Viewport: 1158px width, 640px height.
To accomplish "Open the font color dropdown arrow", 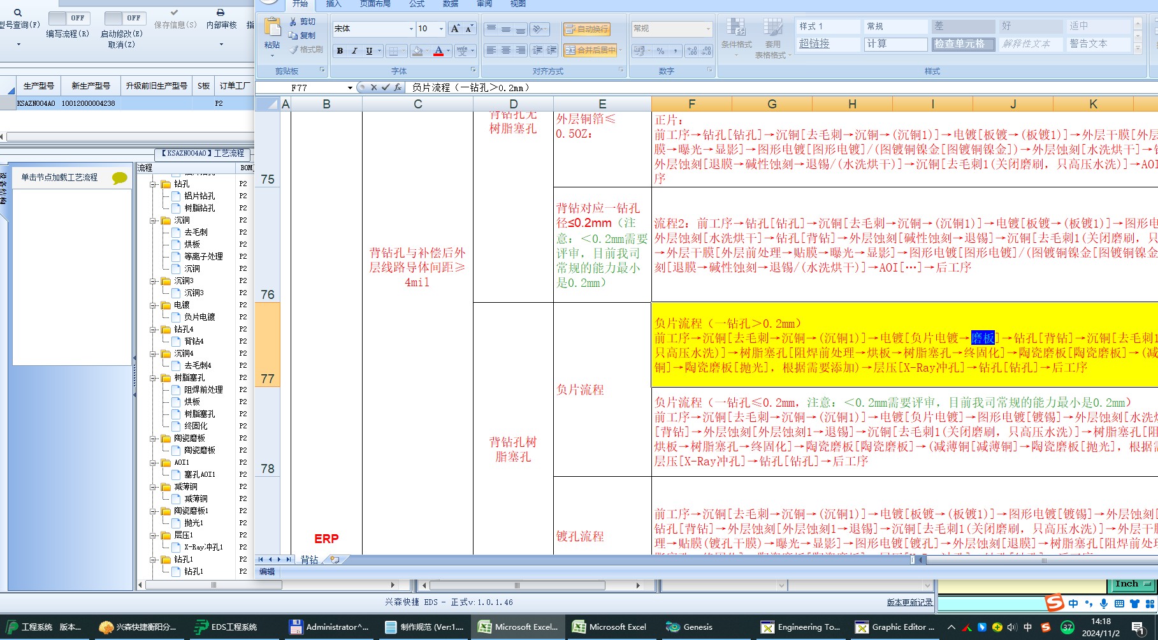I will point(448,51).
